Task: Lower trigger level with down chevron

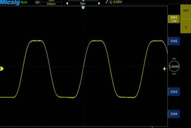Action: tap(174, 74)
